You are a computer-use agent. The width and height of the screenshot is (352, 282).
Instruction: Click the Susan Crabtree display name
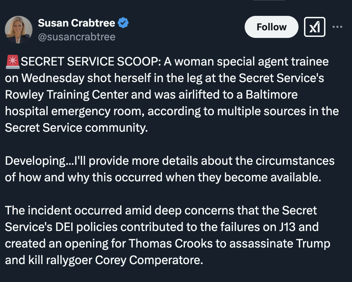77,23
